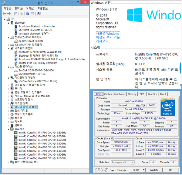
Task: Click the Properties toolbar icon next to Help
Action: pos(22,14)
